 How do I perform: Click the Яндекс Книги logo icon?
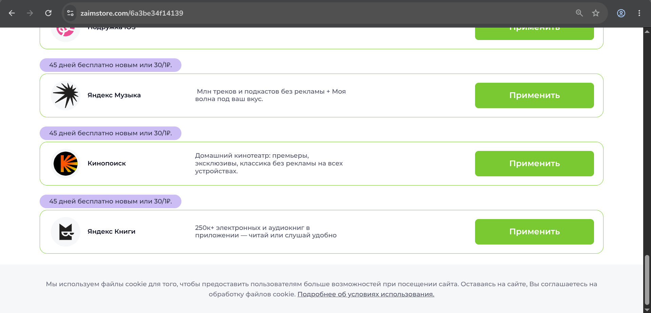click(x=65, y=232)
